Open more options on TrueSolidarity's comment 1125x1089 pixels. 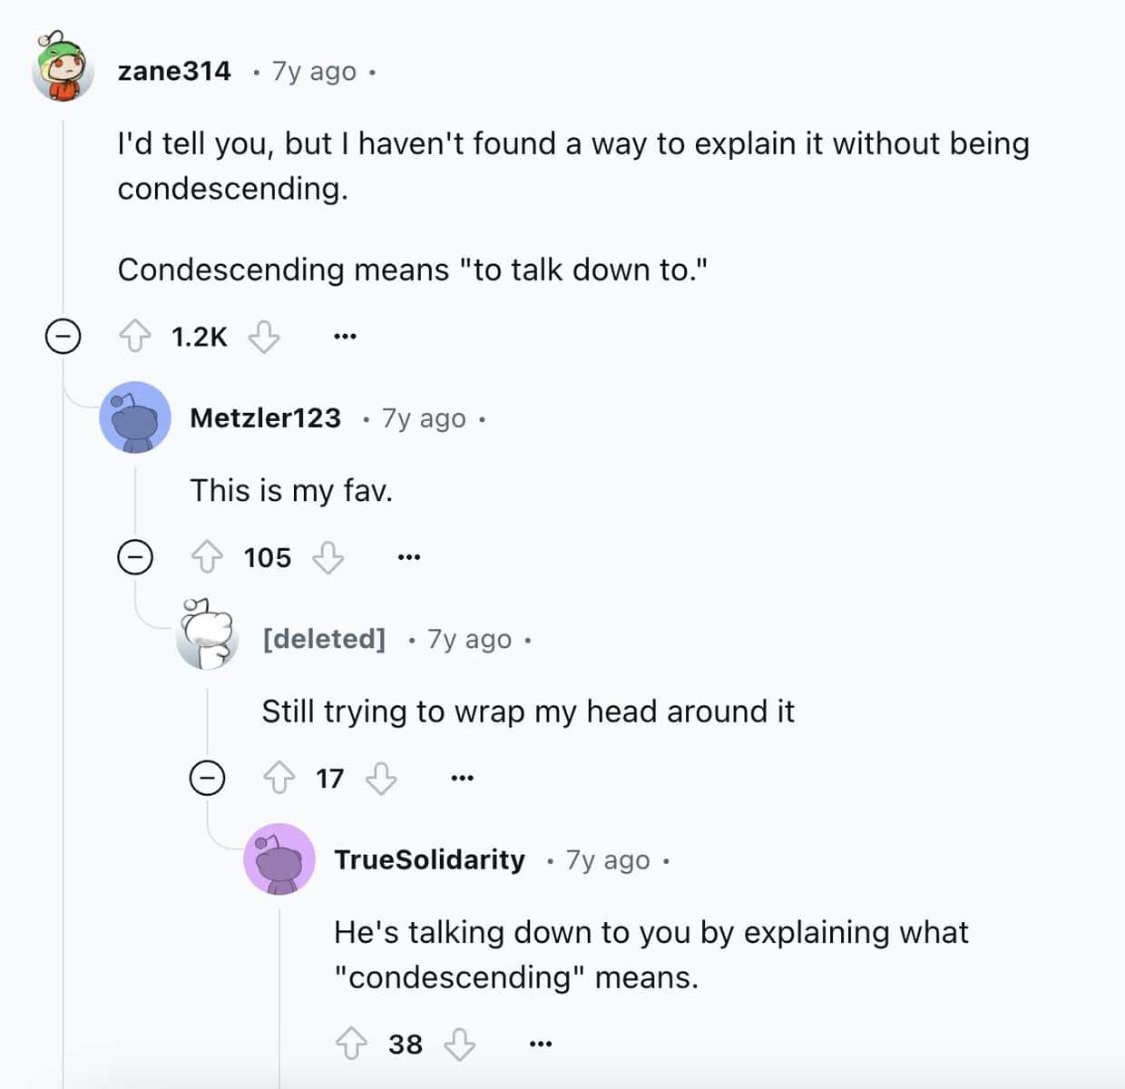coord(540,1044)
